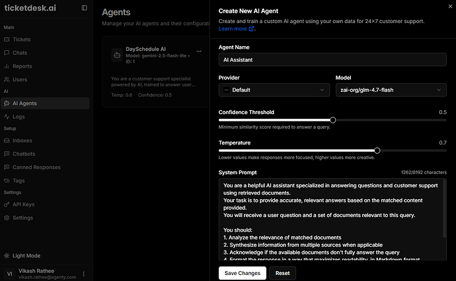Click the Inboxes tray icon
Image resolution: width=456 pixels, height=281 pixels.
[7, 140]
